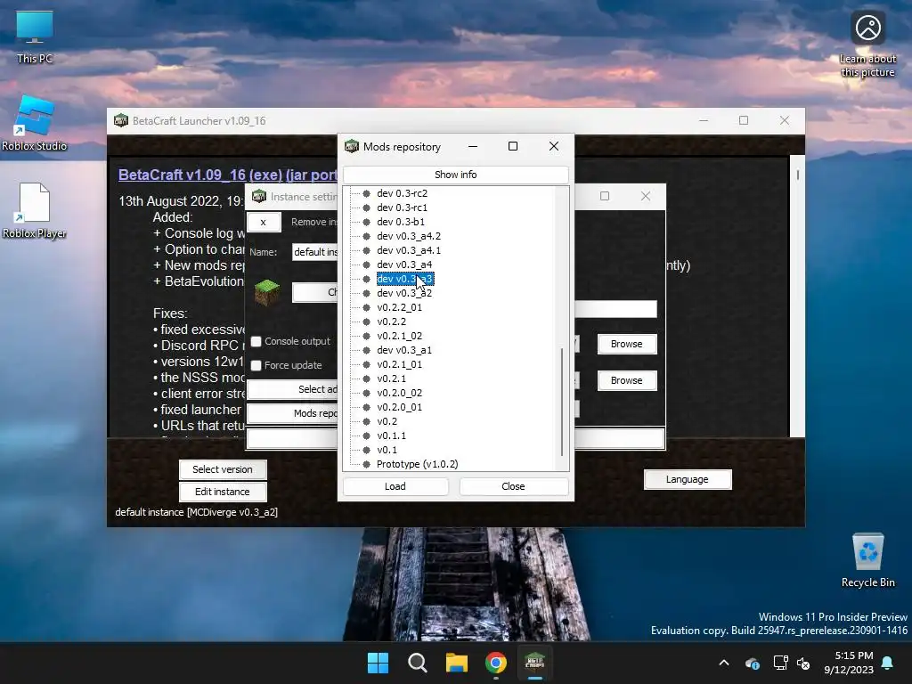
Task: Select v0.2.0_02 entry
Action: point(400,393)
